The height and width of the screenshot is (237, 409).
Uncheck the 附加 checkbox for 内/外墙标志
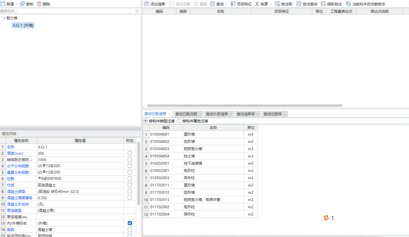coord(130,223)
